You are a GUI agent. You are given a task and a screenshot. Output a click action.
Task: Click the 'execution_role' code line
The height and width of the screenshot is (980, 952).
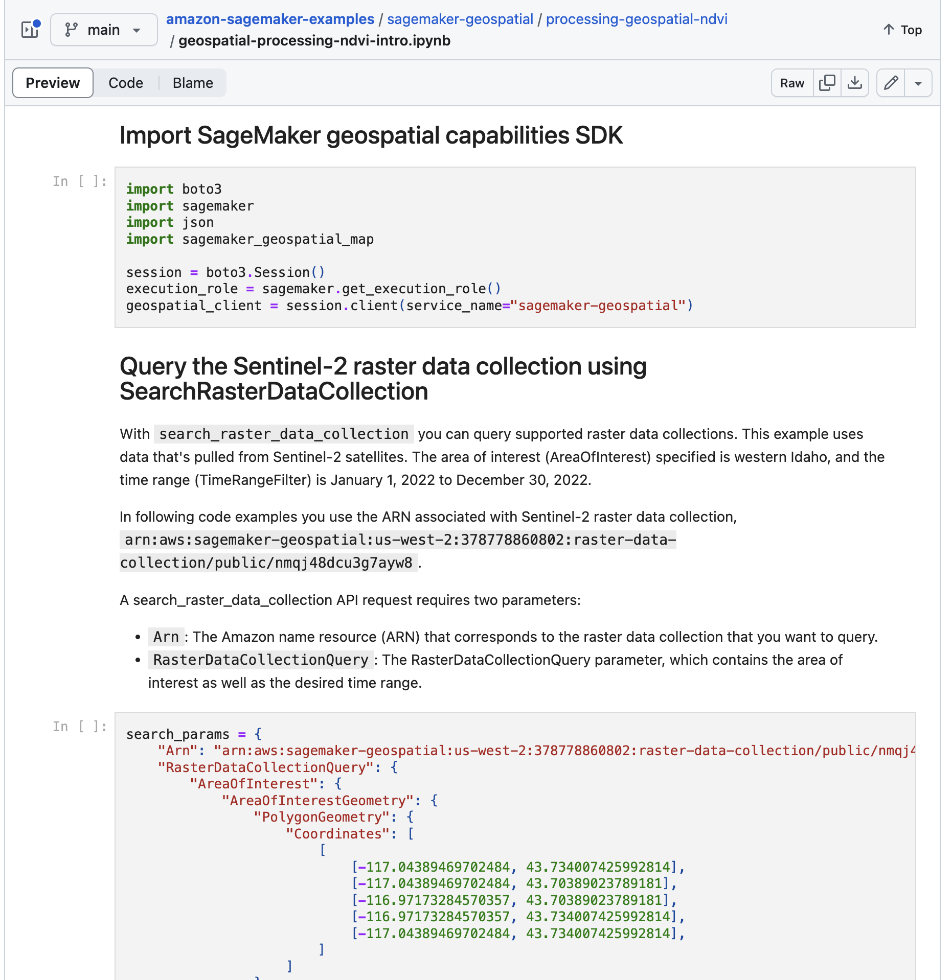(313, 289)
